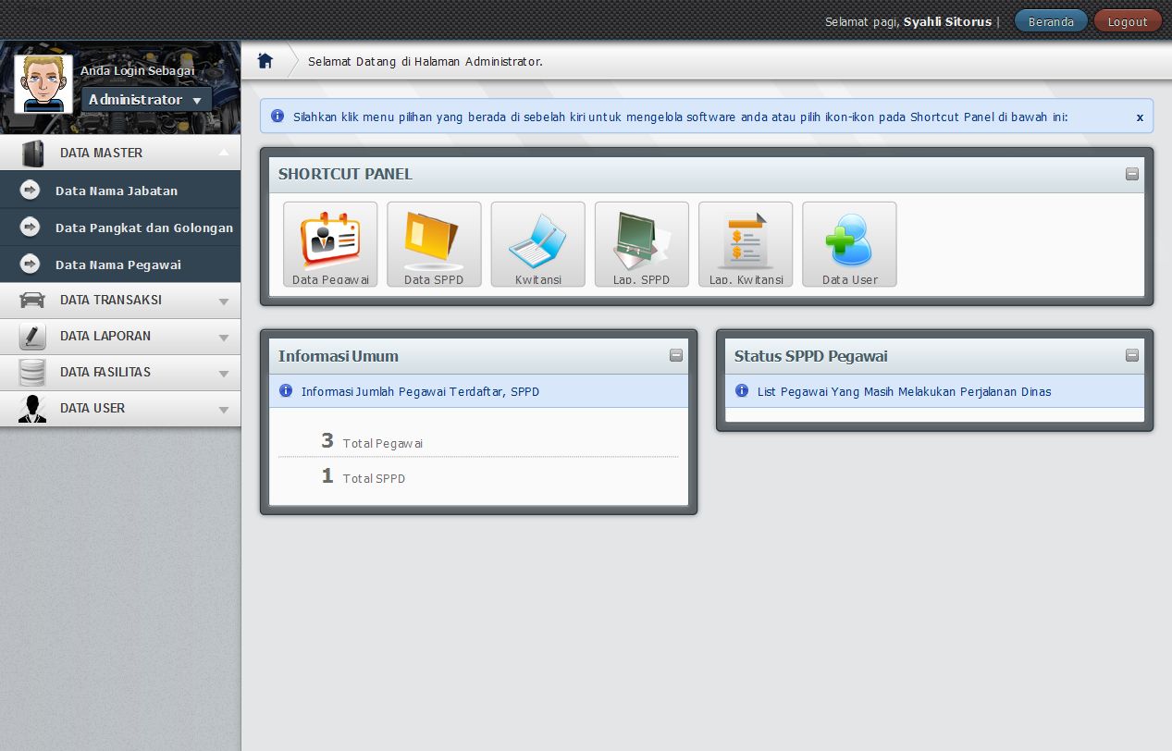Expand the DATA FASILITAS menu arrow
The image size is (1172, 751).
point(223,374)
